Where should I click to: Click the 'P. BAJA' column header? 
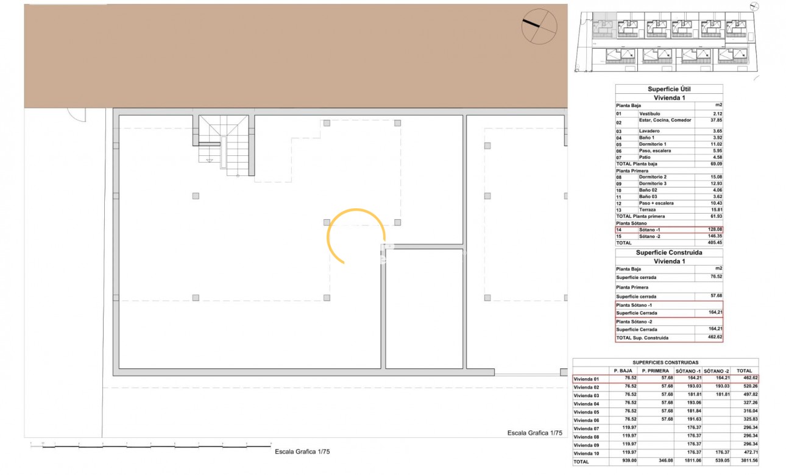[622, 371]
